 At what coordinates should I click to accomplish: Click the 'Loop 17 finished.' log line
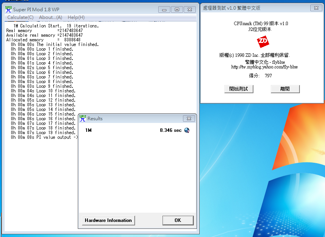click(x=43, y=123)
